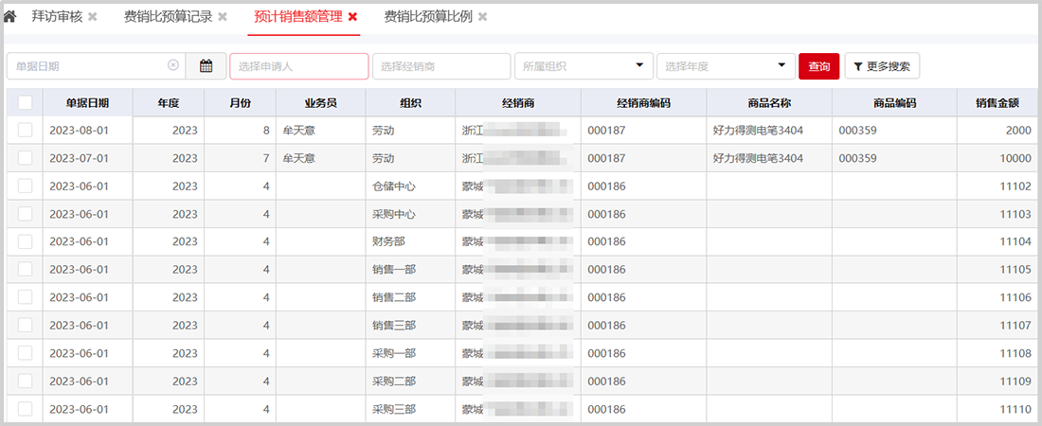Open the 选择年度 dropdown
This screenshot has height=426, width=1042.
pos(726,66)
